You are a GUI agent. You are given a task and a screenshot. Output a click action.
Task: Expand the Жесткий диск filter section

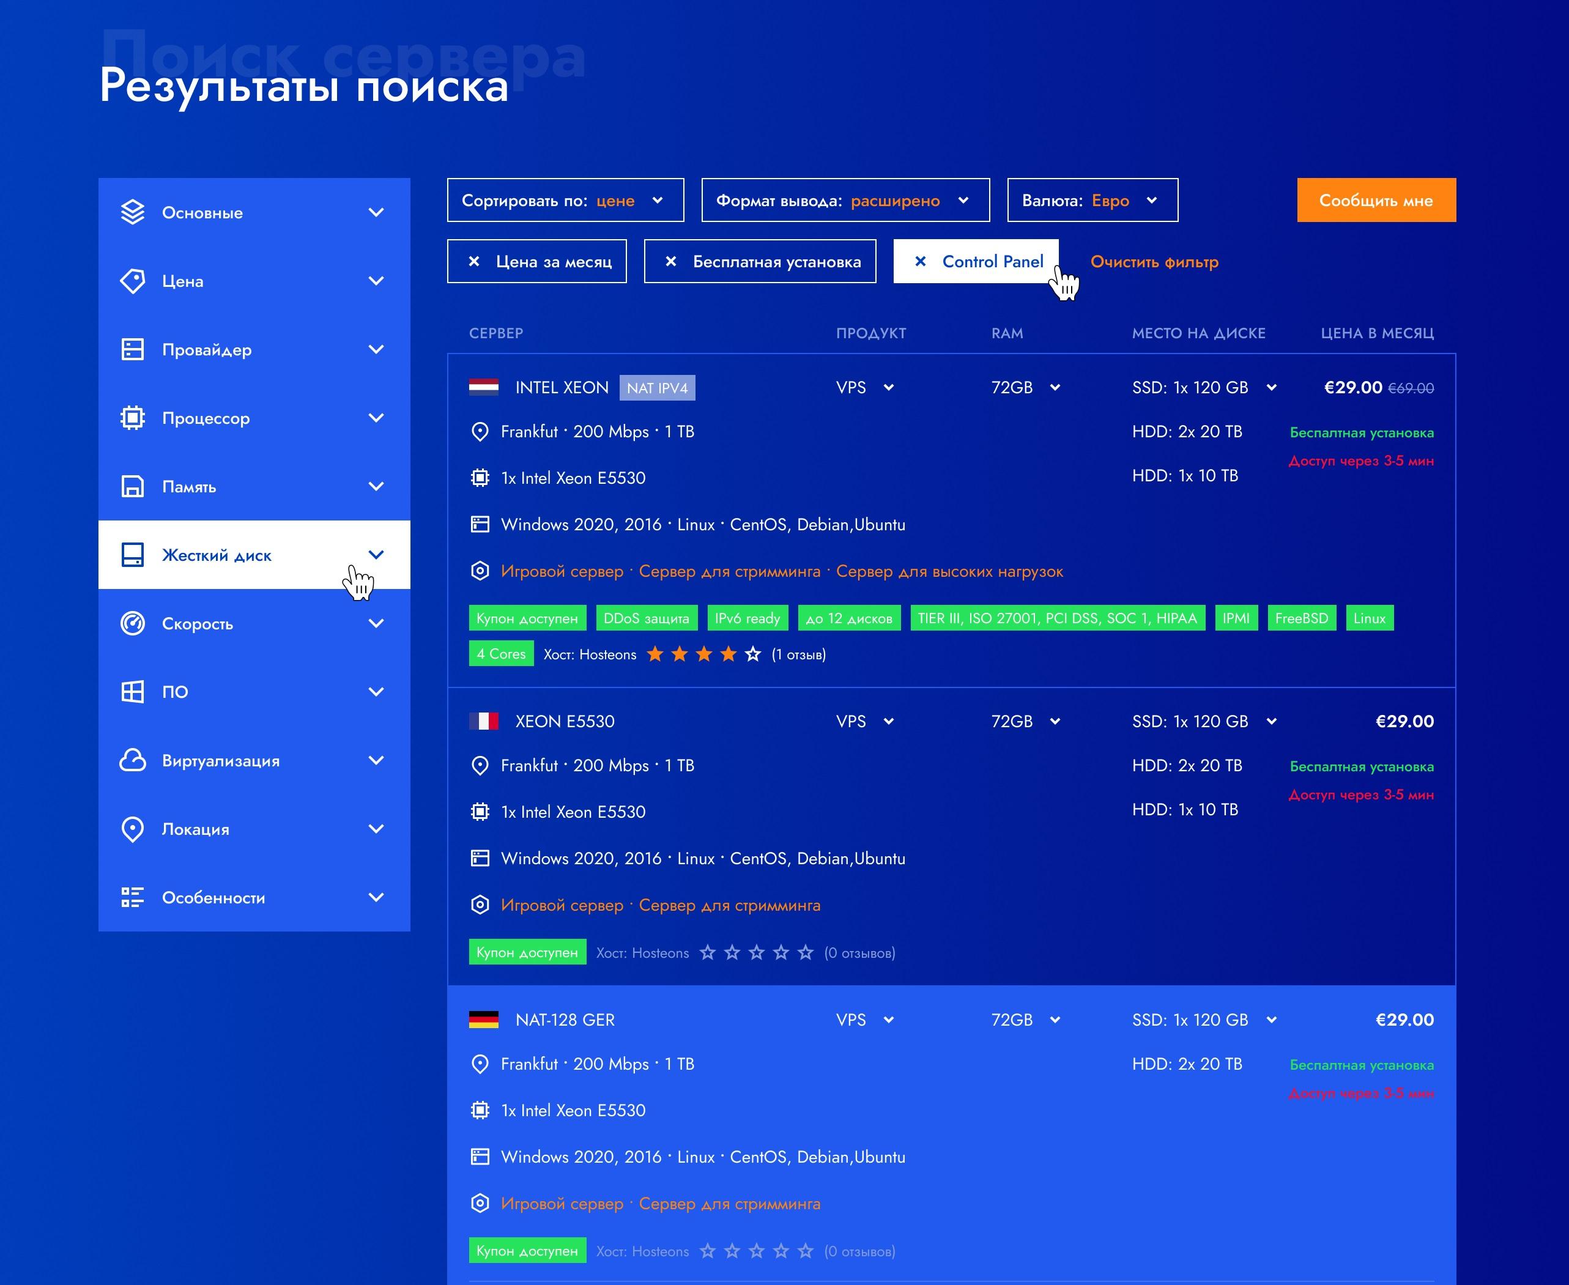376,555
